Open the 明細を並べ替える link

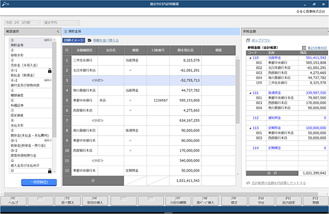click(106, 40)
